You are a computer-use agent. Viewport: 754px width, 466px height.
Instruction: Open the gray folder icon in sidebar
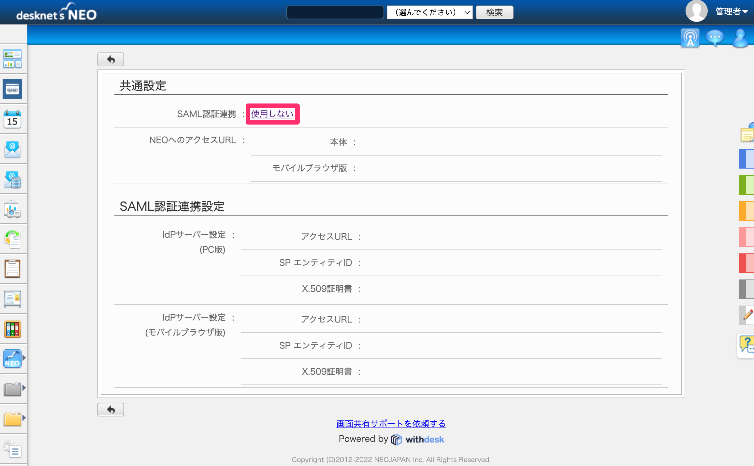click(x=12, y=389)
